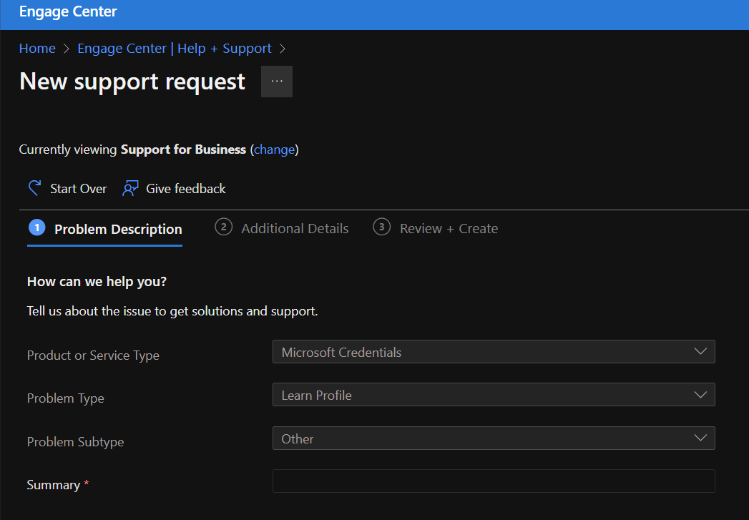Screen dimensions: 749x520
Task: Click the step 1 circle icon
Action: [36, 227]
